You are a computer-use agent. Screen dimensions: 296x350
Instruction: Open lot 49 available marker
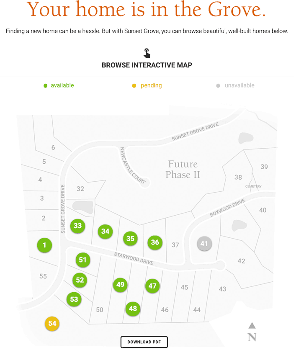coord(121,285)
